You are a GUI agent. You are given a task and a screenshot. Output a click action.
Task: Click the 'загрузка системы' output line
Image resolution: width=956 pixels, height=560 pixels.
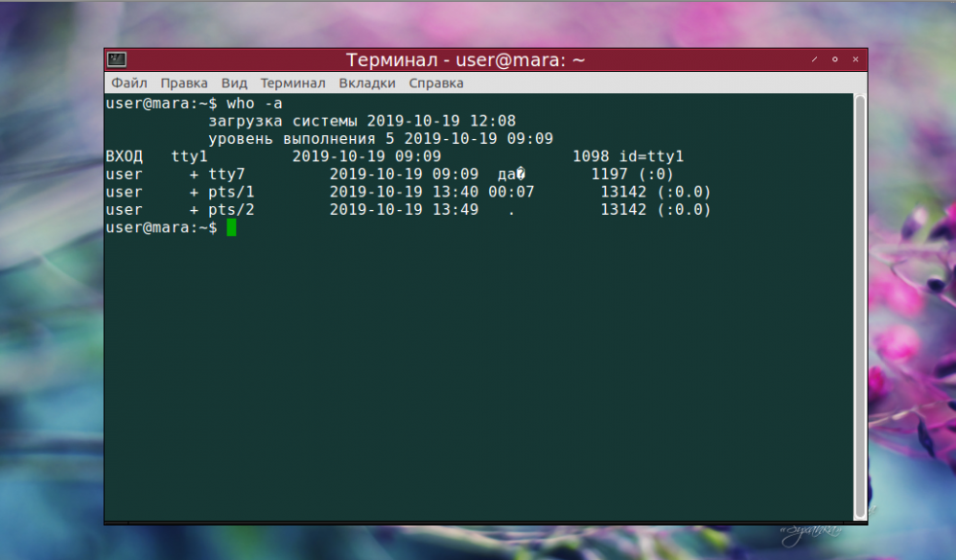coord(362,122)
